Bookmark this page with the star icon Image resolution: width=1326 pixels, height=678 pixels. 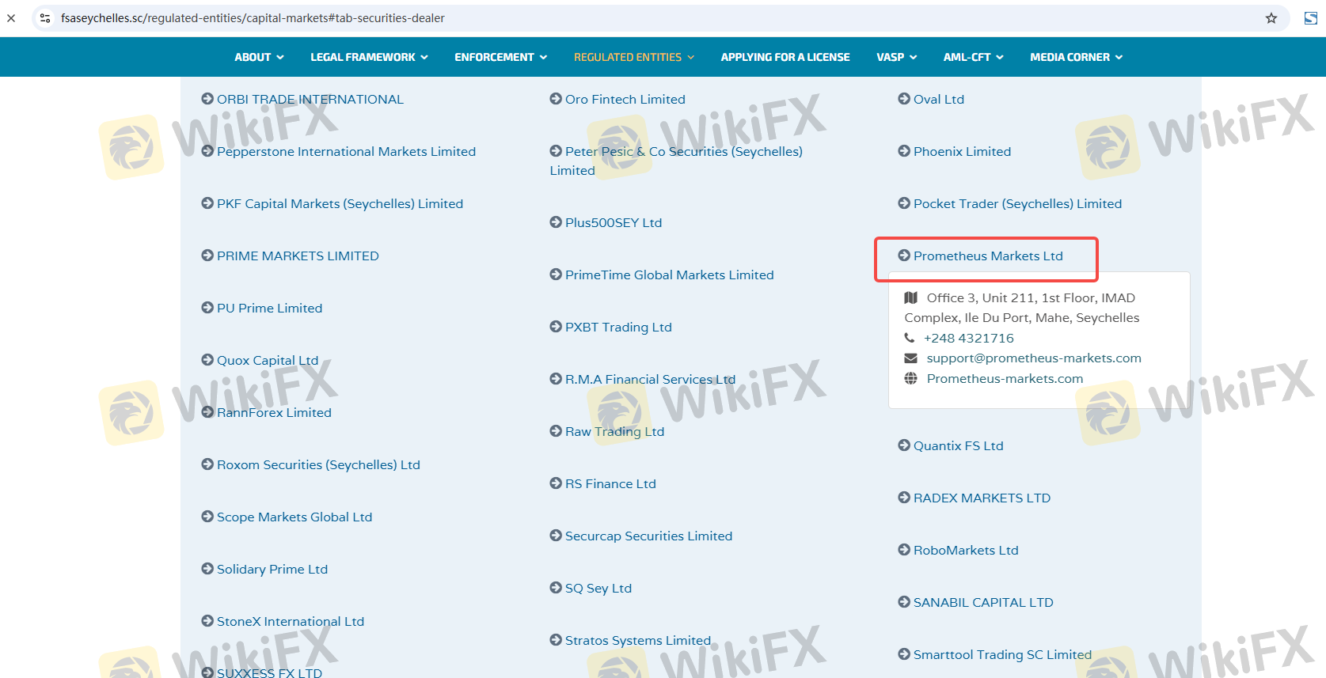point(1271,18)
